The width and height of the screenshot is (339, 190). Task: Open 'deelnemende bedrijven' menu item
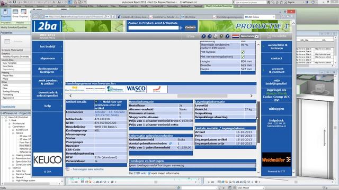(48, 70)
